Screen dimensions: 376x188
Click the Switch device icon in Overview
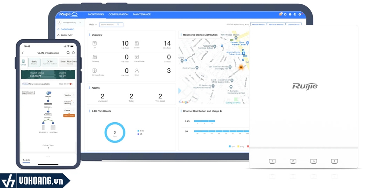click(137, 43)
